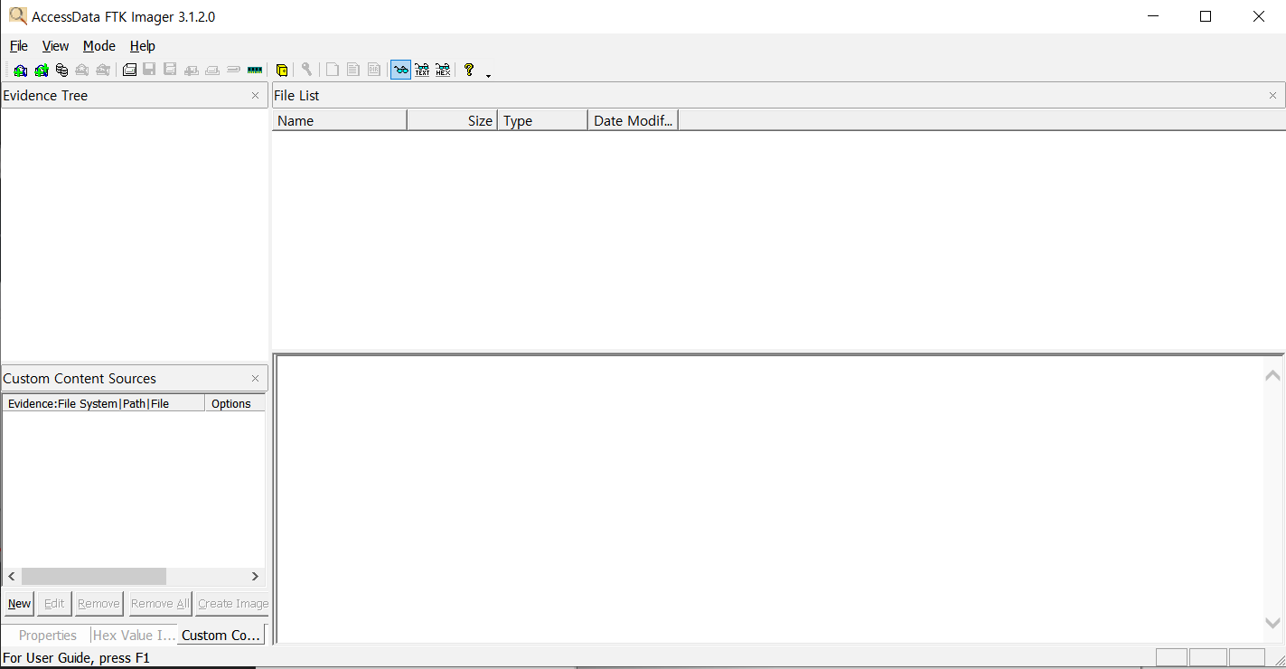This screenshot has height=669, width=1286.
Task: Sort the file list by Type column
Action: click(543, 121)
